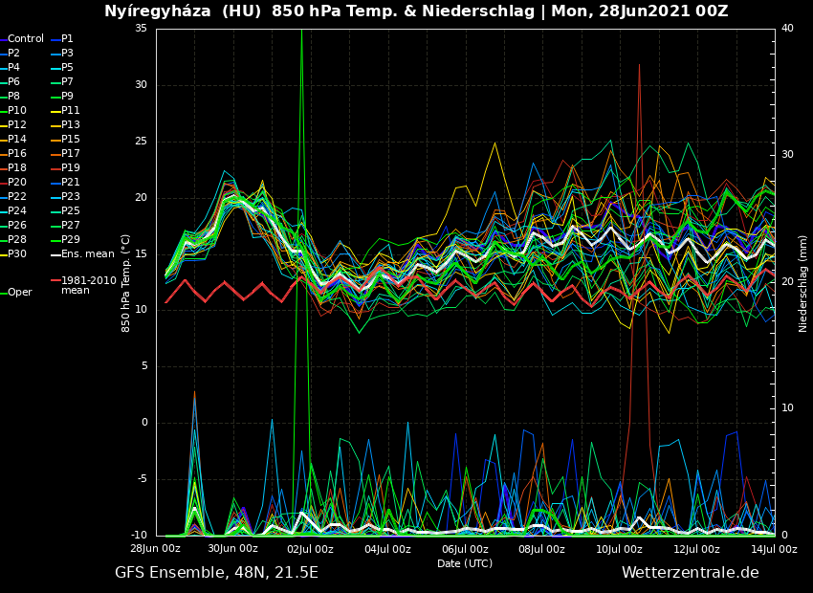Viewport: 813px width, 593px height.
Task: Click the Niederschlag (mm) axis label
Action: point(803,283)
